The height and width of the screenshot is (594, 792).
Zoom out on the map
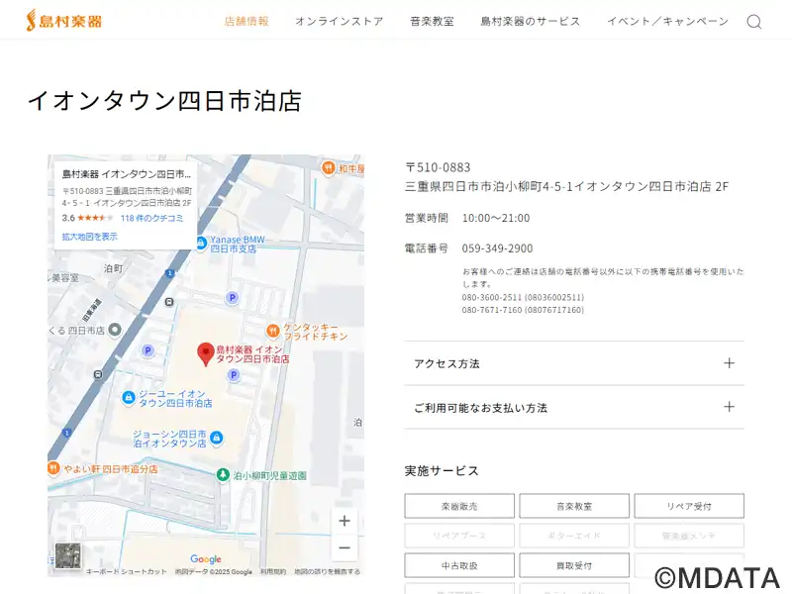(345, 547)
